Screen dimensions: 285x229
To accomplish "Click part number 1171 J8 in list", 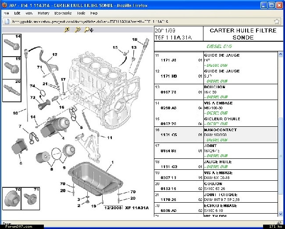I will pyautogui.click(x=168, y=60).
